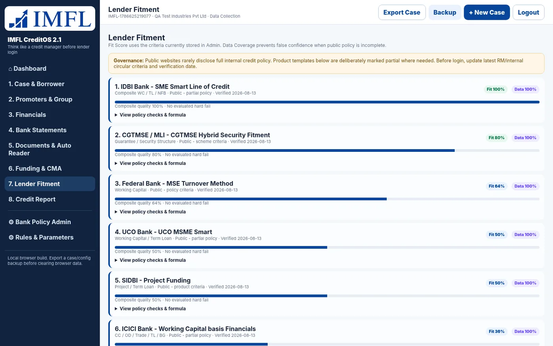553x346 pixels.
Task: Click the IMFL CreditOS 2.1 sidebar title
Action: coord(34,40)
